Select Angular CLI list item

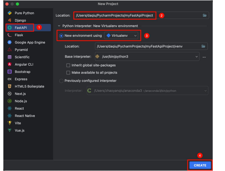tap(24, 64)
